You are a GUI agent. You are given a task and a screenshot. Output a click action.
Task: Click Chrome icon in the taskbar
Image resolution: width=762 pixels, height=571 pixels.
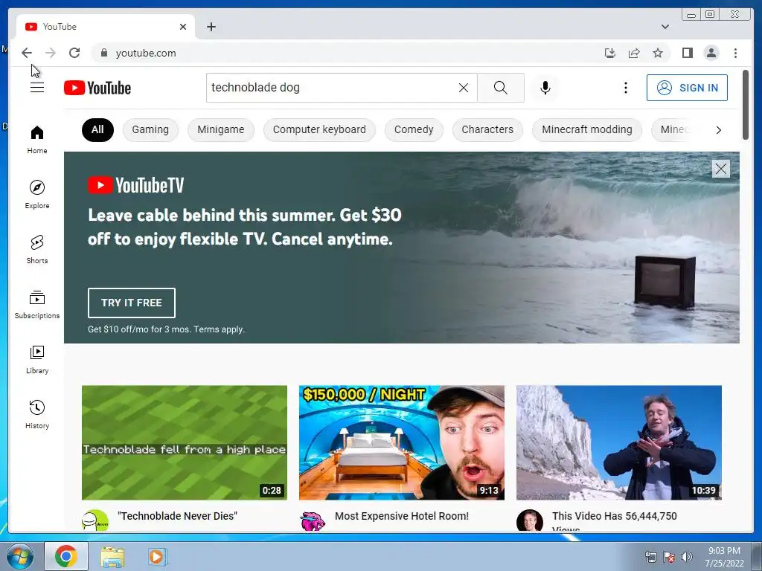click(x=66, y=556)
